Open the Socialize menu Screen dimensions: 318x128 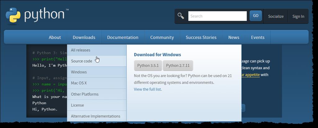click(276, 16)
